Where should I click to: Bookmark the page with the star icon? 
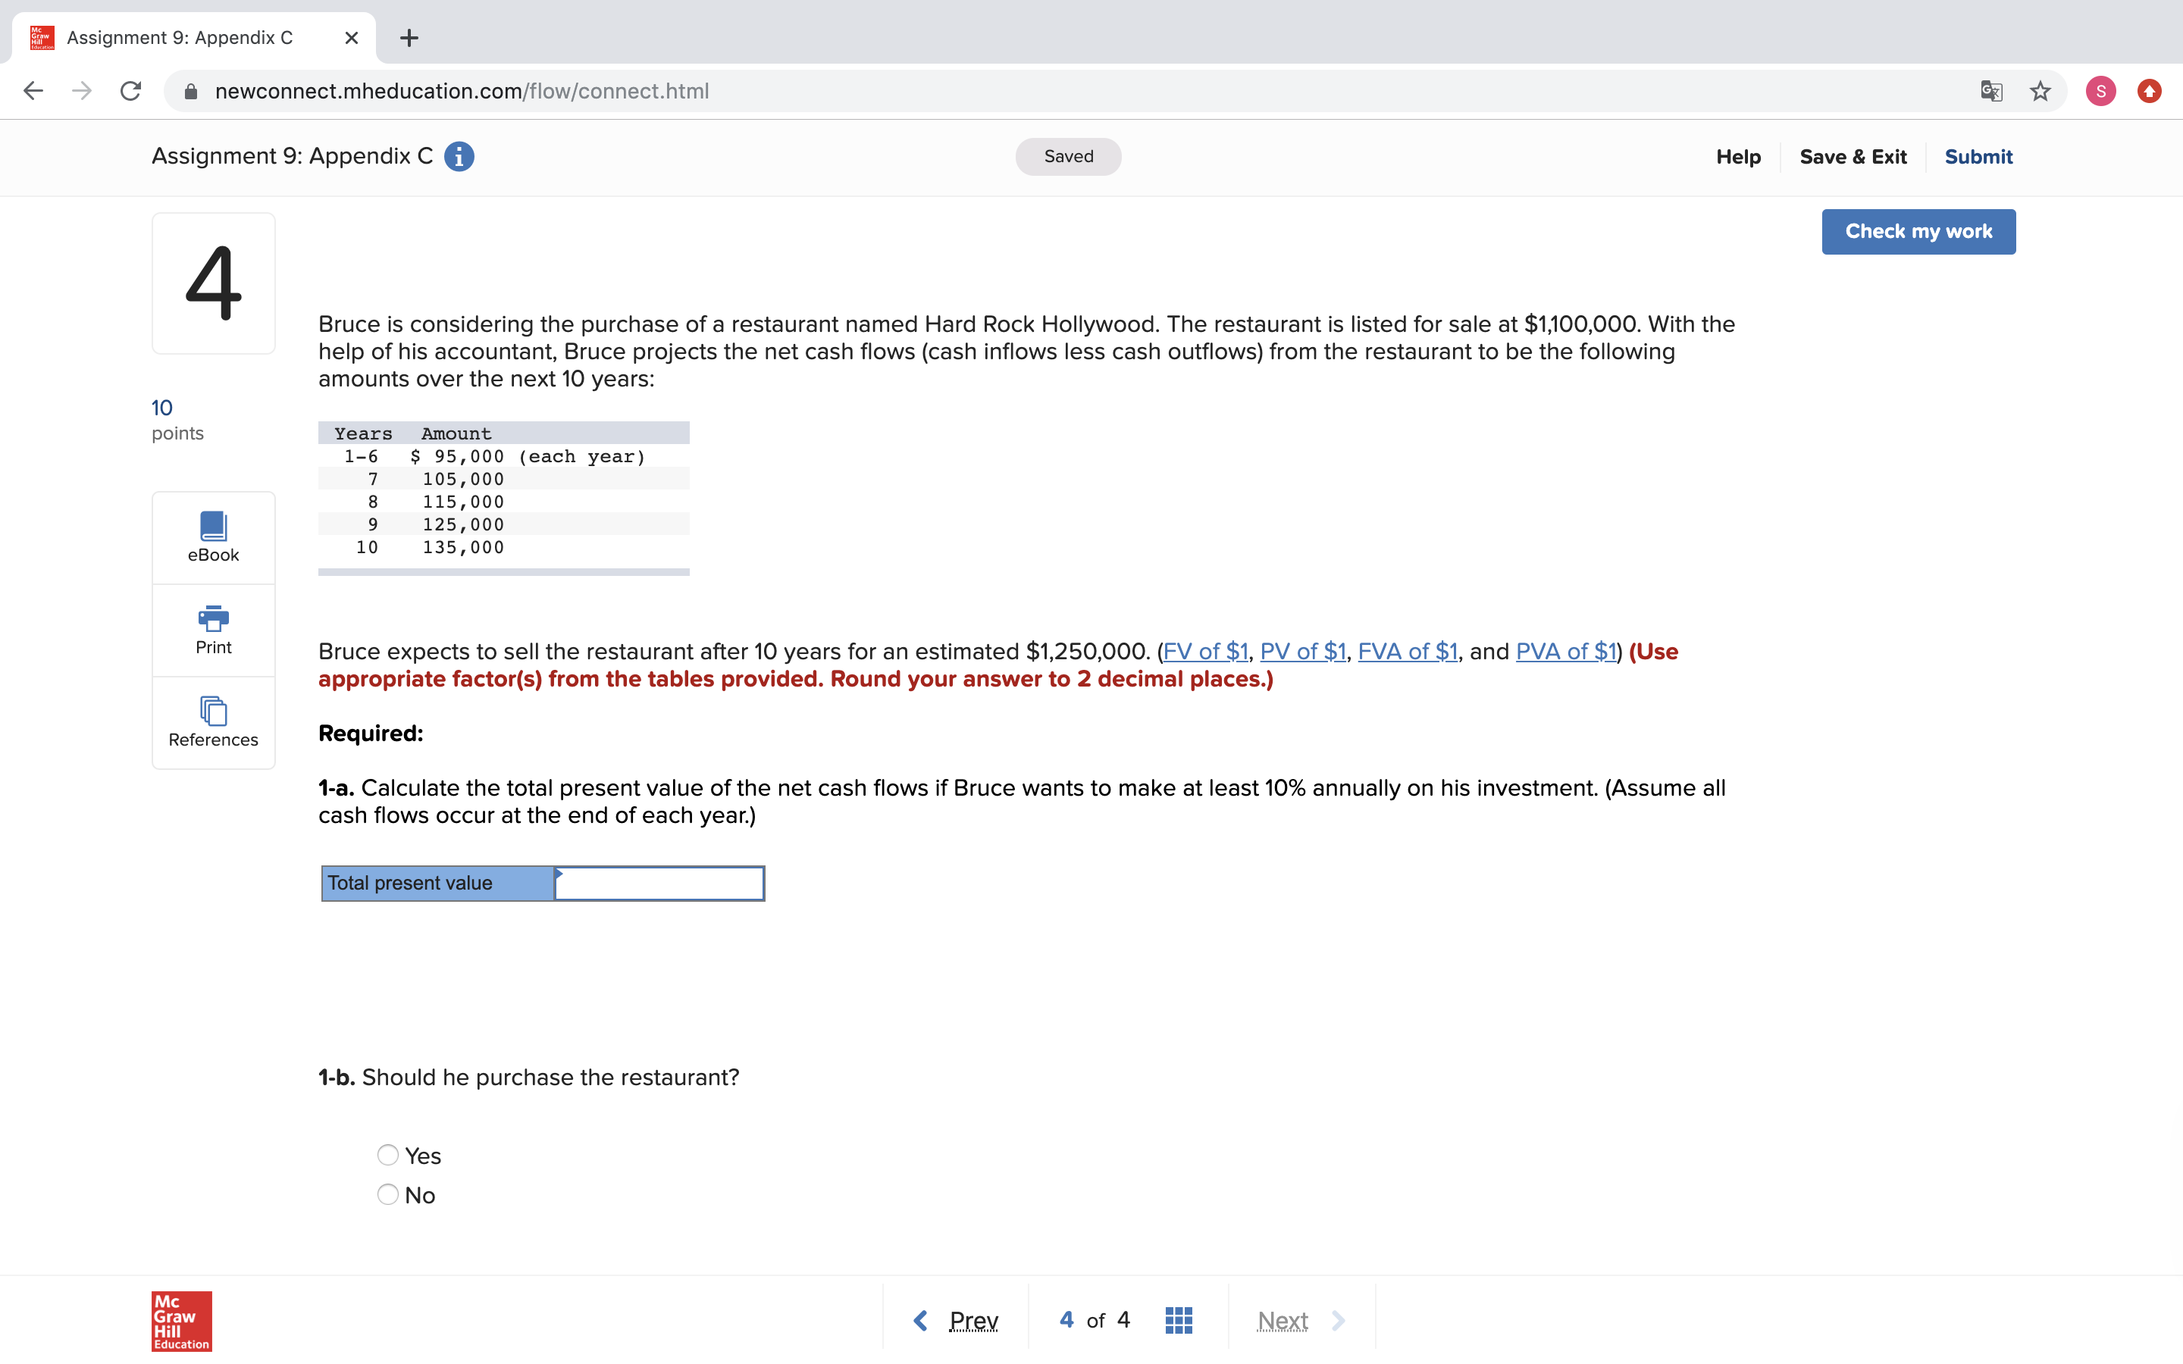[2039, 90]
